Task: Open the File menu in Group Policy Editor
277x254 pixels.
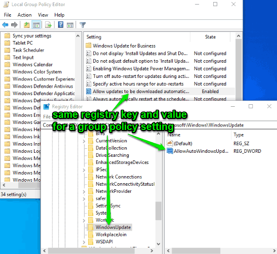Action: pos(8,15)
